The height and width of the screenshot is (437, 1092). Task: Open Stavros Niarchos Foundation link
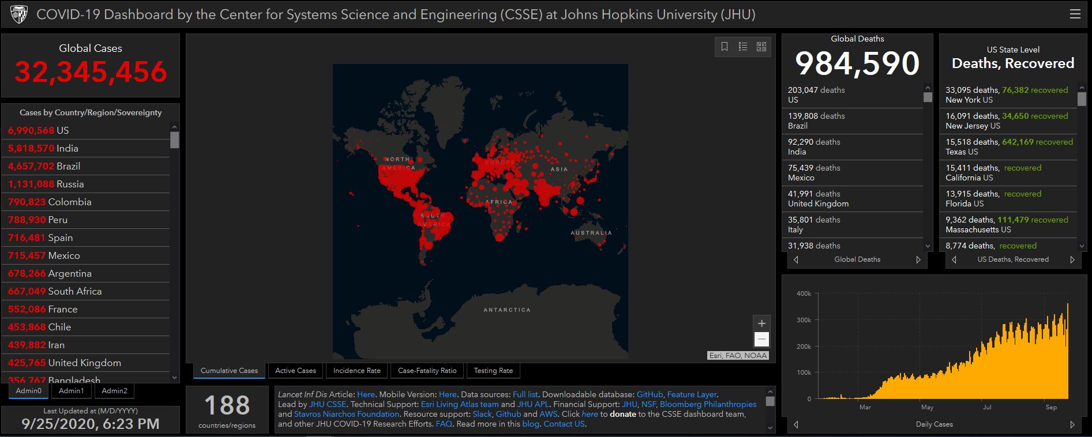(346, 414)
